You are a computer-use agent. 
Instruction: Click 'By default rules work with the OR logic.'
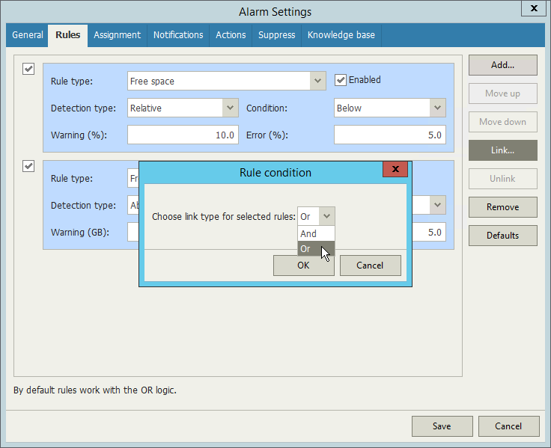(95, 390)
